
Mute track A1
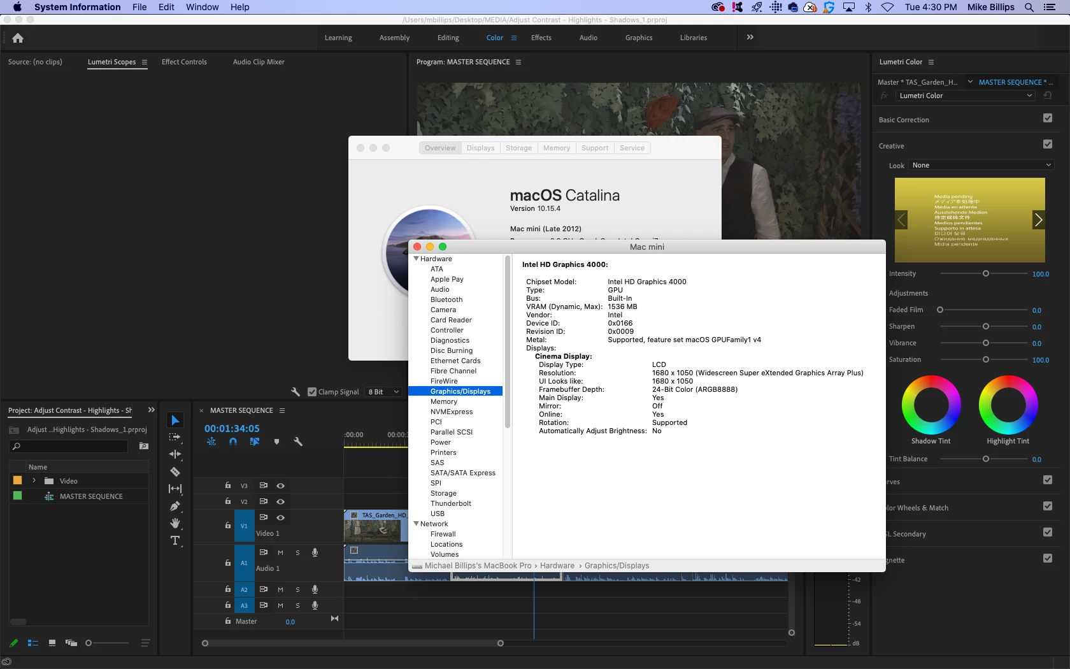click(x=280, y=552)
